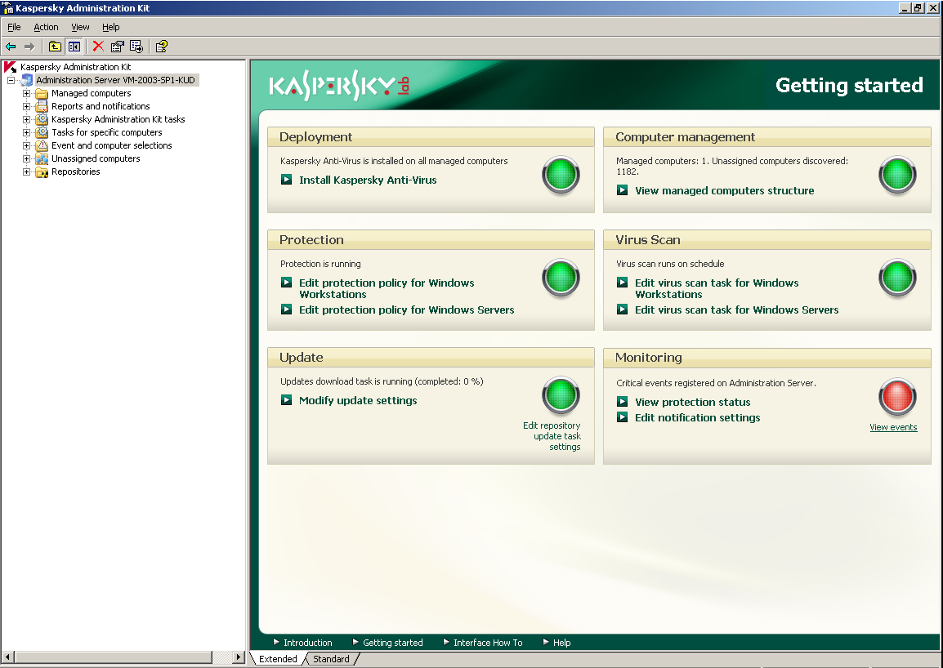Click the tree pane horizontal scrollbar thumb
This screenshot has height=668, width=943.
coord(113,657)
